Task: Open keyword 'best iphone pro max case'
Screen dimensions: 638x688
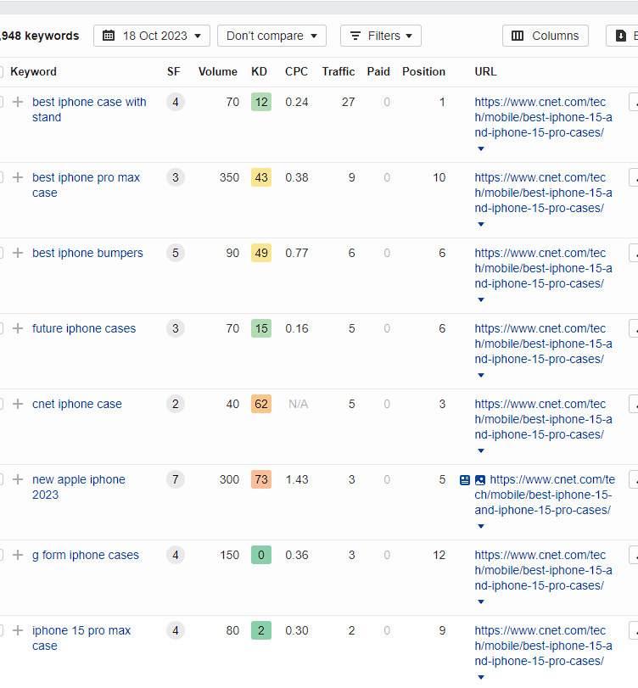Action: (x=86, y=185)
